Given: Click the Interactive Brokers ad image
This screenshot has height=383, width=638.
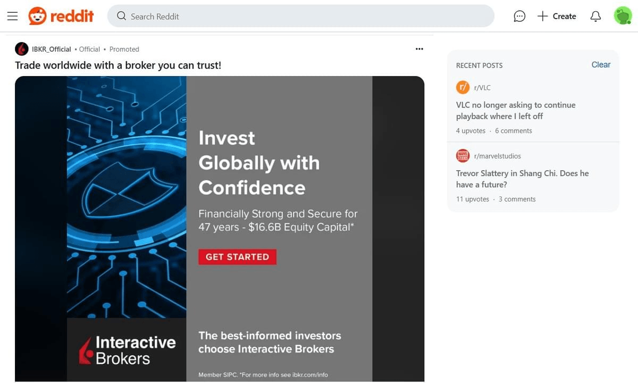Looking at the screenshot, I should click(220, 229).
